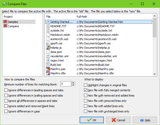Click the Samples project icon
Screen dimensions: 160x125
tap(6, 22)
